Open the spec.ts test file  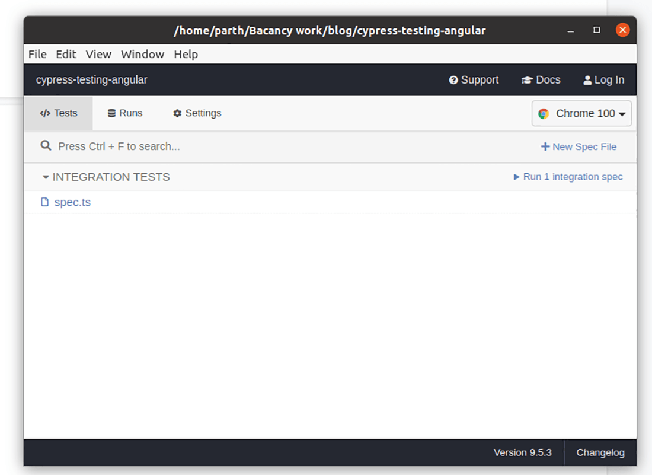(x=72, y=202)
